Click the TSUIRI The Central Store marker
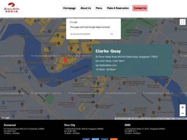The width and height of the screenshot is (187, 140). (x=76, y=80)
